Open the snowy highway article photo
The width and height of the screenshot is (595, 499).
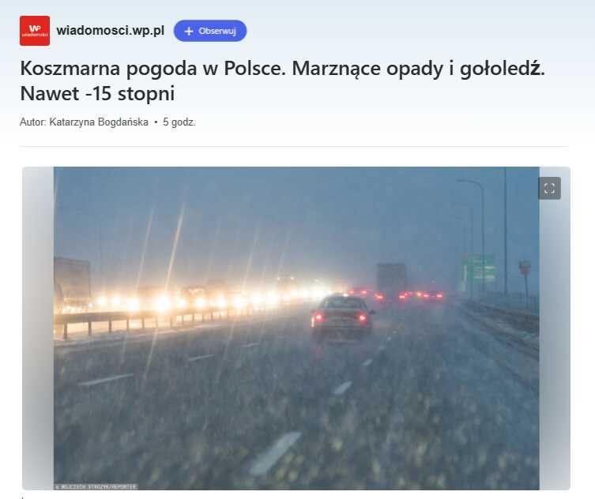coord(296,328)
